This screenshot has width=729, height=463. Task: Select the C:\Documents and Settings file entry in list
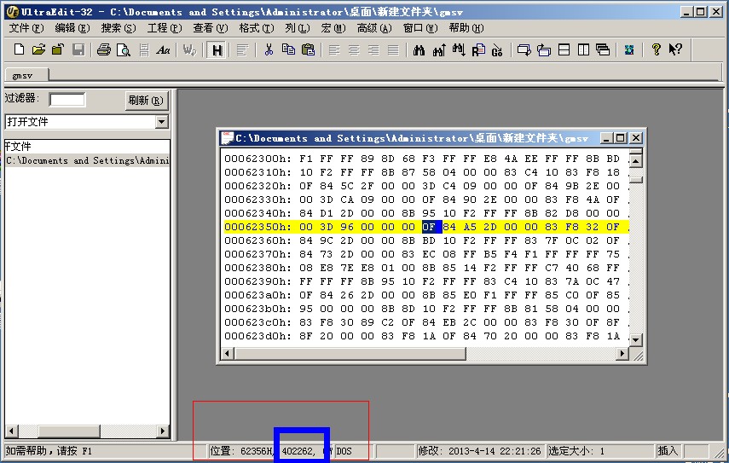point(87,160)
